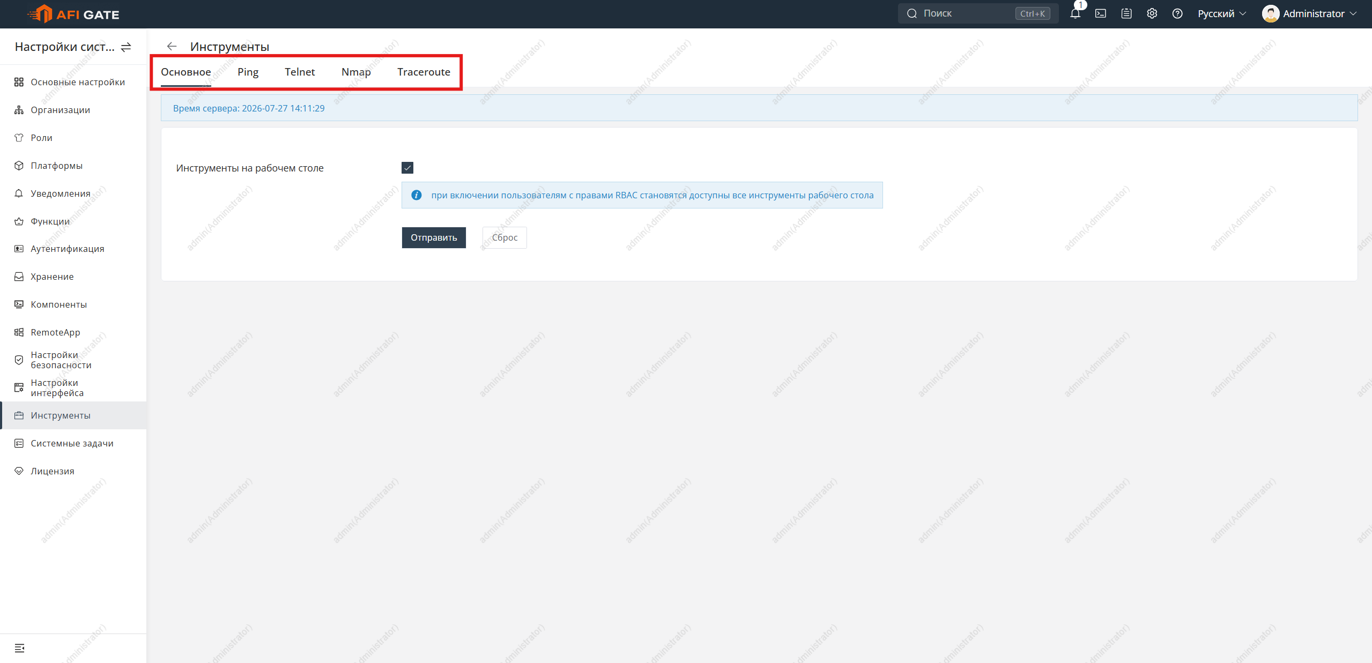The height and width of the screenshot is (663, 1372).
Task: Click the Ctrl+K shortcut badge
Action: pos(1033,13)
